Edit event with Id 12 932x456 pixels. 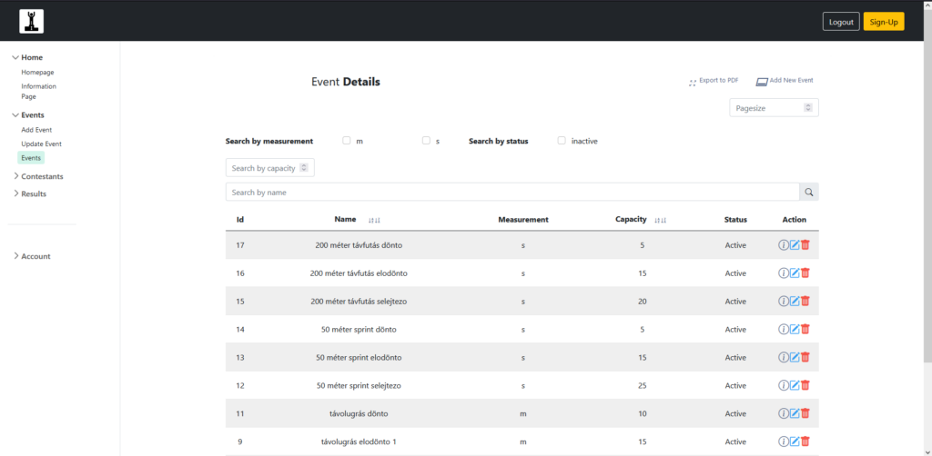795,385
